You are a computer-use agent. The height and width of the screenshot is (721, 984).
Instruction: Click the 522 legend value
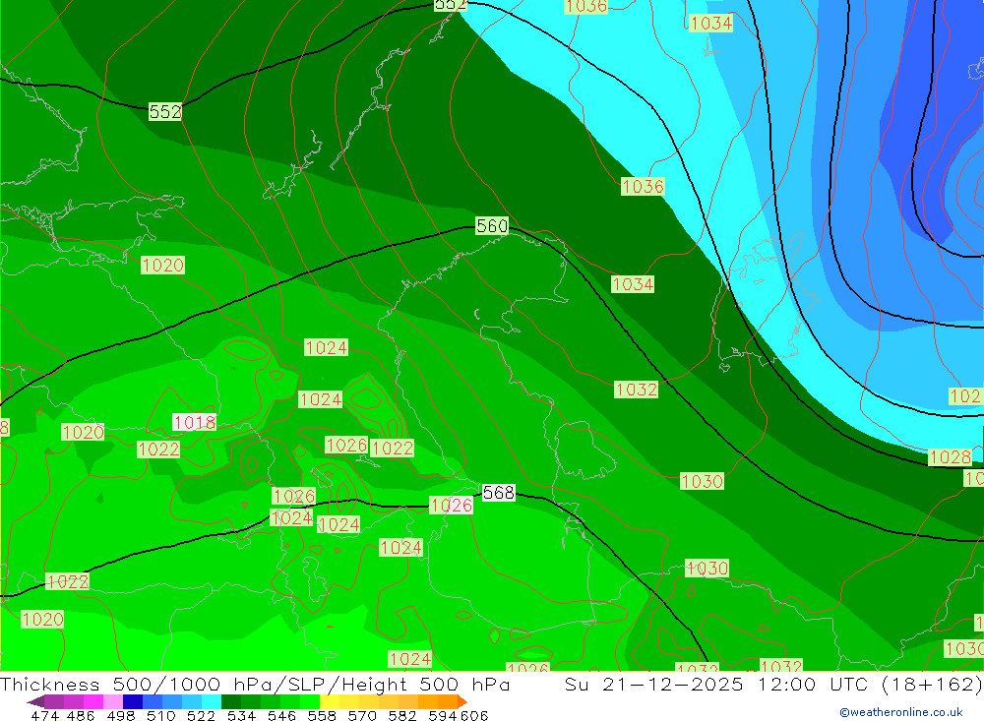(x=201, y=715)
